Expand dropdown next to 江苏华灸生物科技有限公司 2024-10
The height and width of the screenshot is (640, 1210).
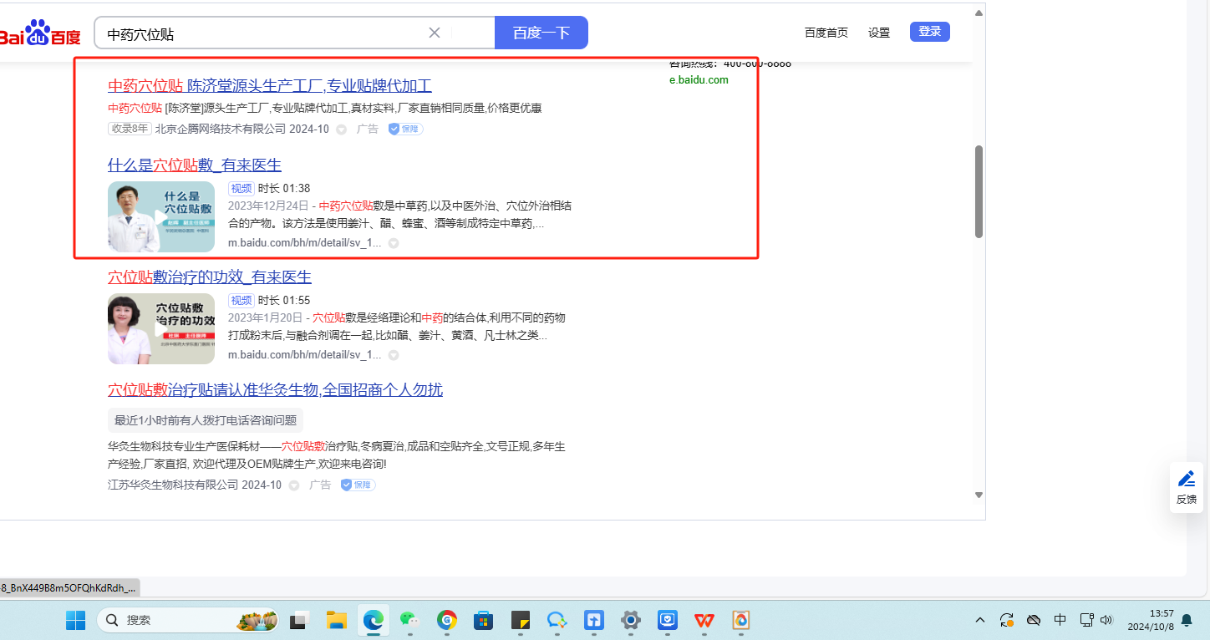[x=294, y=485]
